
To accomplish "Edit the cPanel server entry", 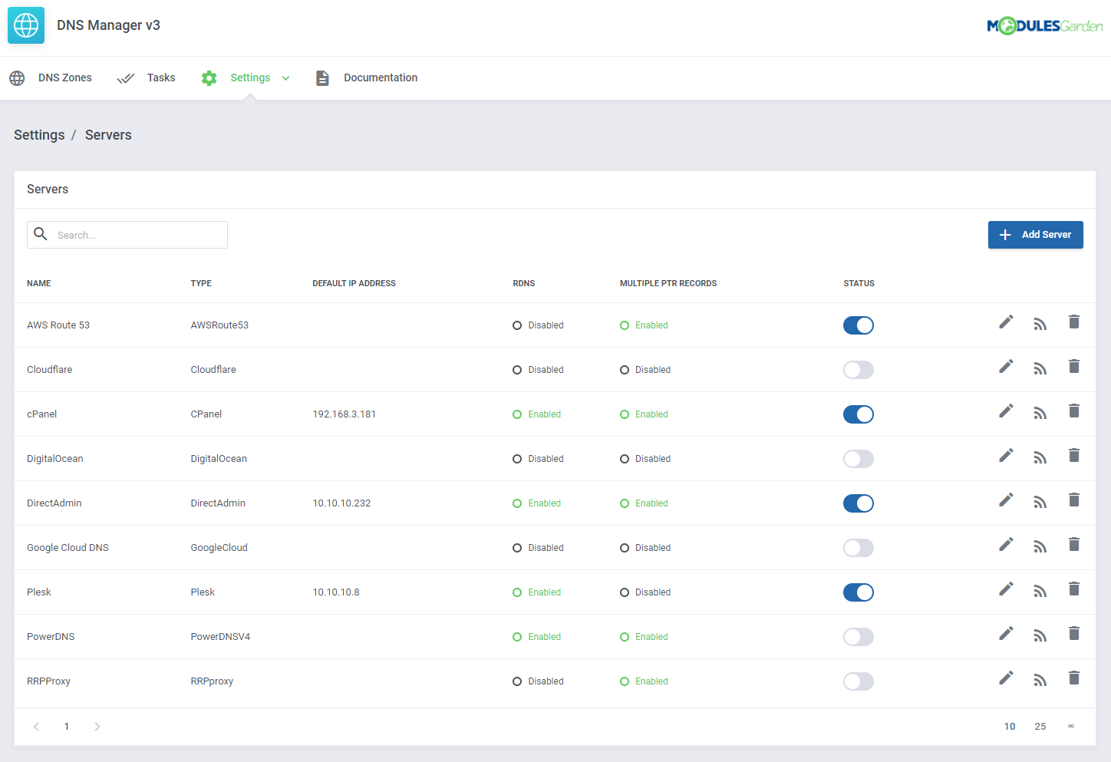I will click(1006, 411).
